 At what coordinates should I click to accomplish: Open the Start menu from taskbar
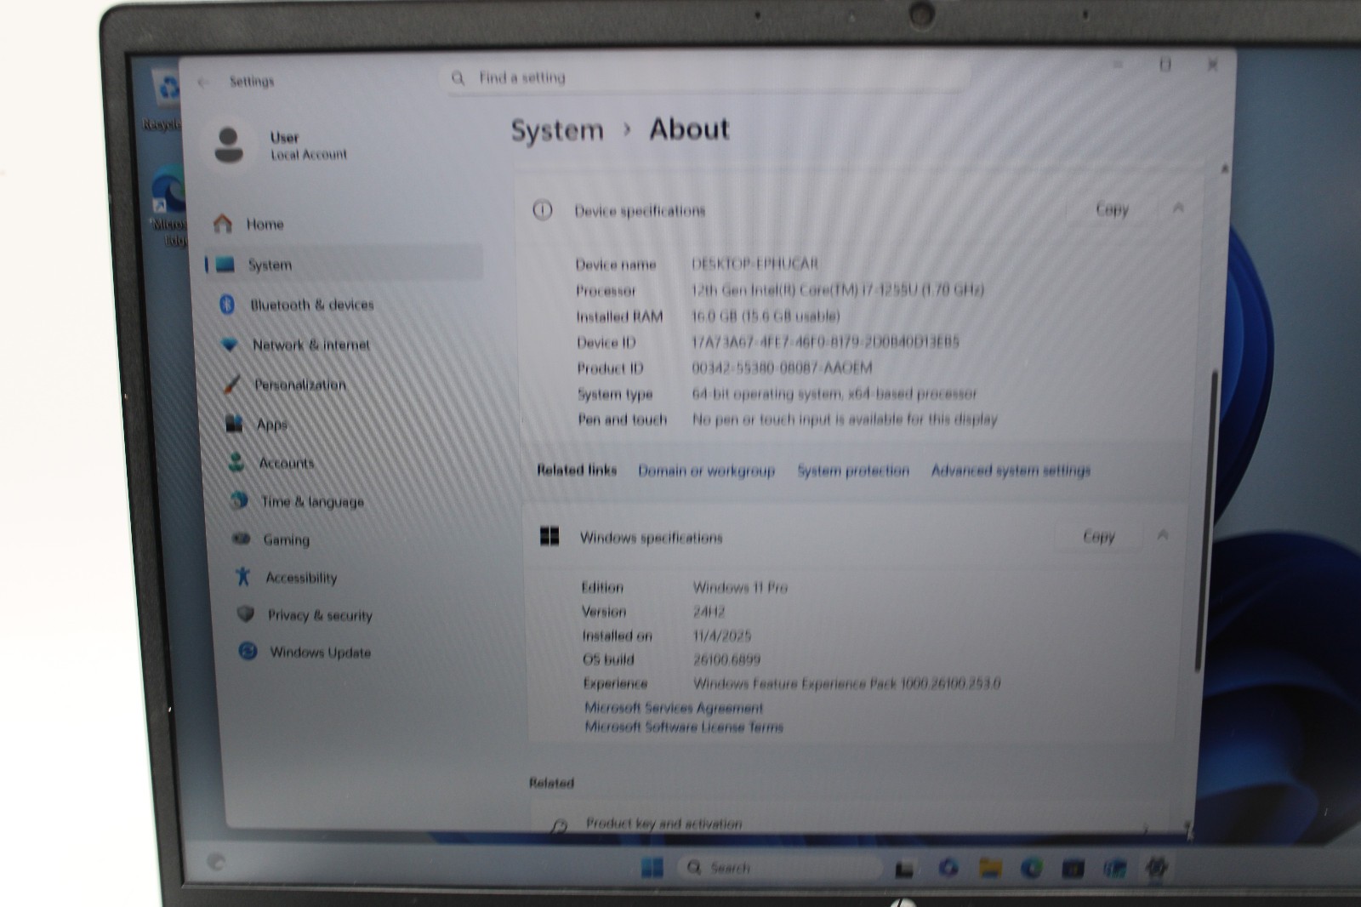pyautogui.click(x=652, y=867)
